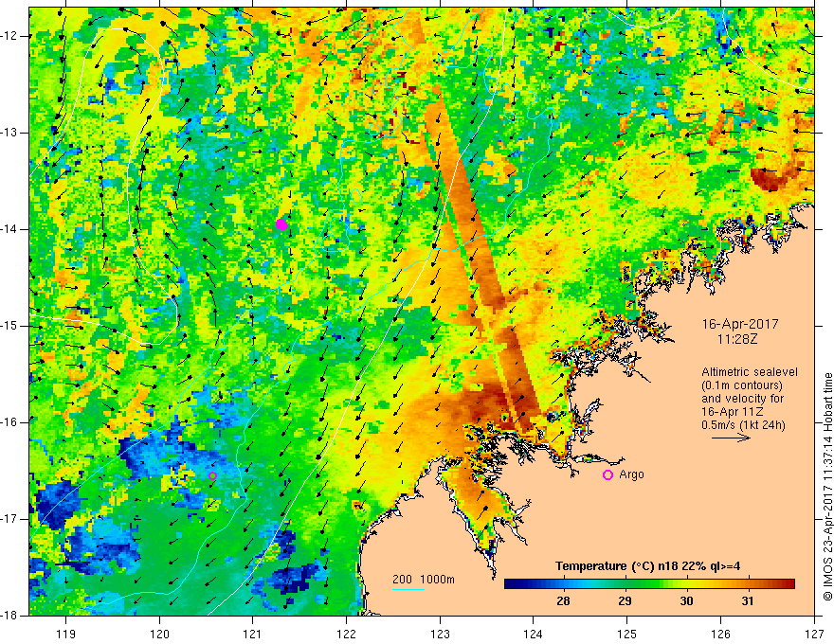The height and width of the screenshot is (644, 834).
Task: Click the '-18' latitude axis label
Action: click(10, 616)
